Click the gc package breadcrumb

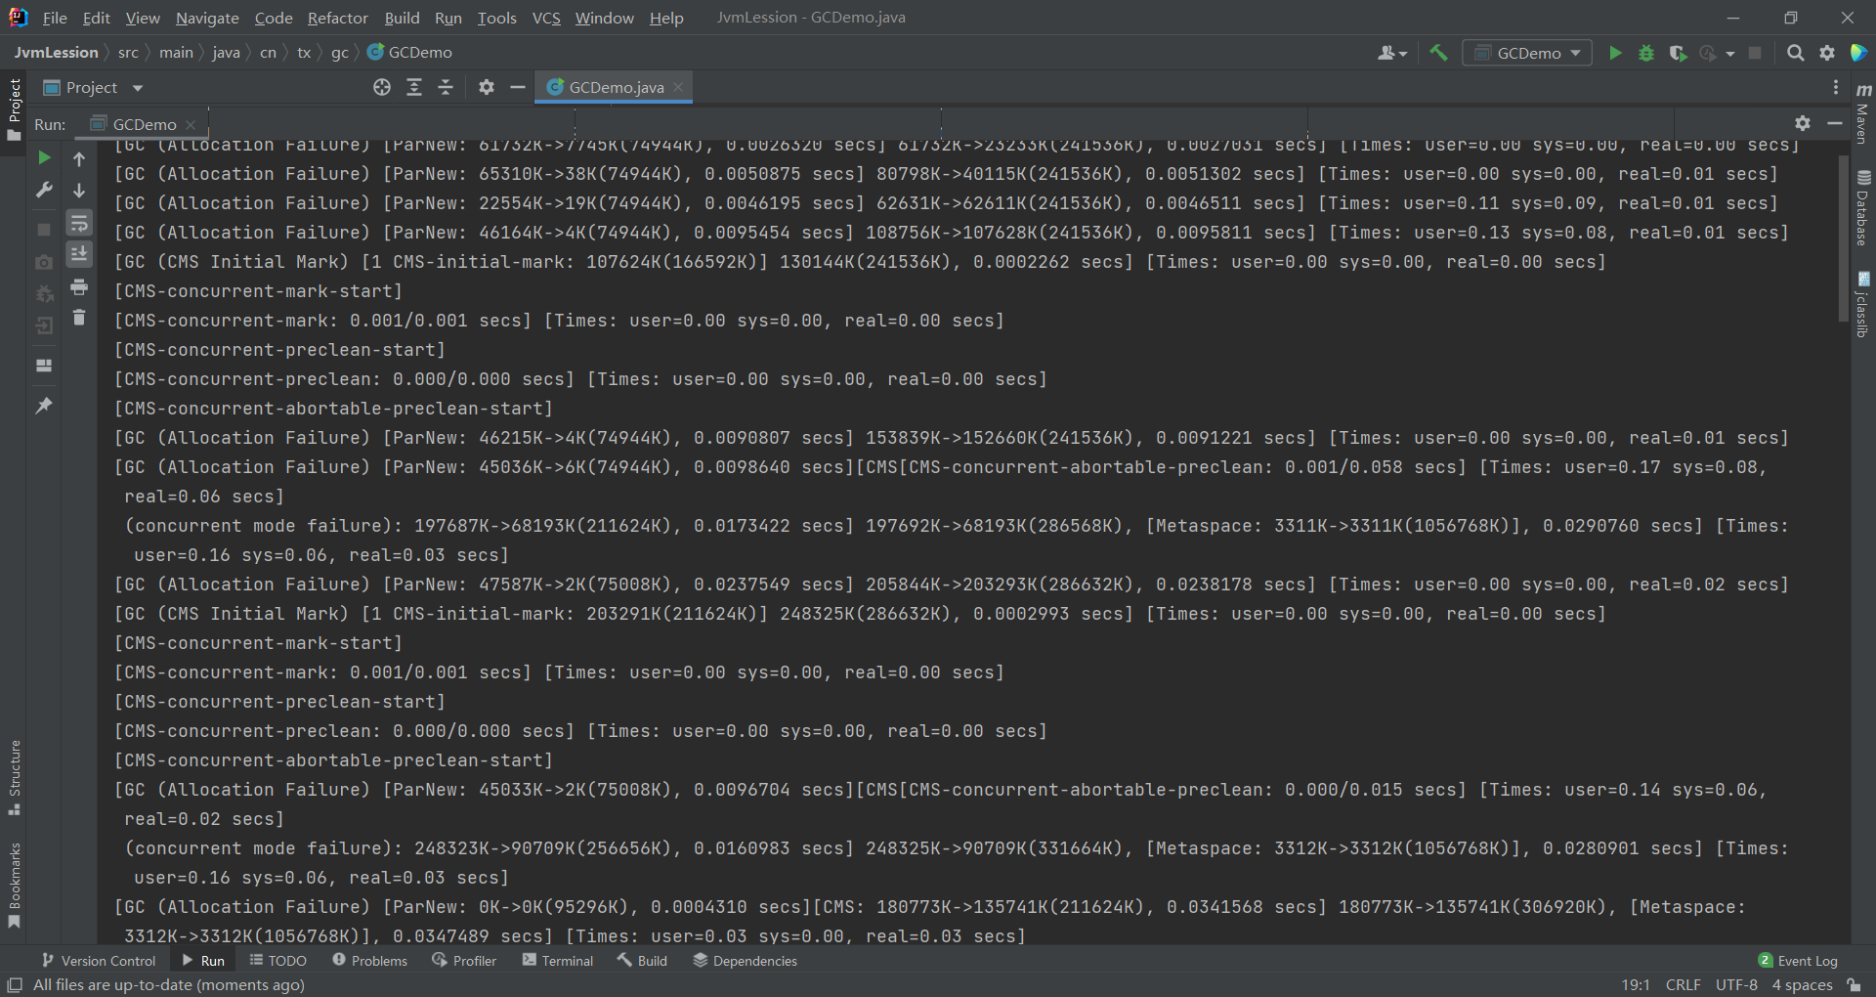pos(339,53)
